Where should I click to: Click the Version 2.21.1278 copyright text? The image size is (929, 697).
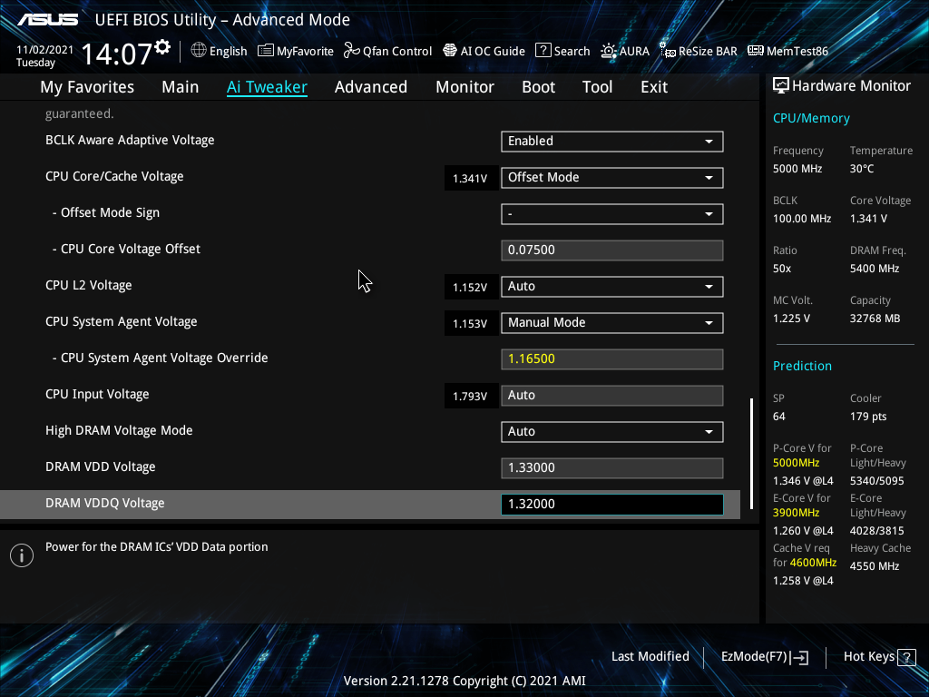pyautogui.click(x=464, y=681)
